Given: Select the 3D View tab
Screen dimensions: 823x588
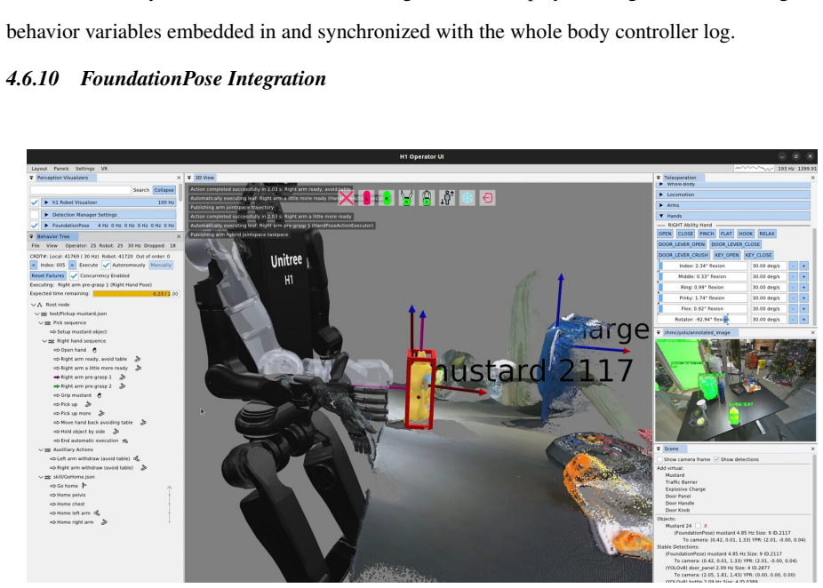Looking at the screenshot, I should tap(204, 178).
